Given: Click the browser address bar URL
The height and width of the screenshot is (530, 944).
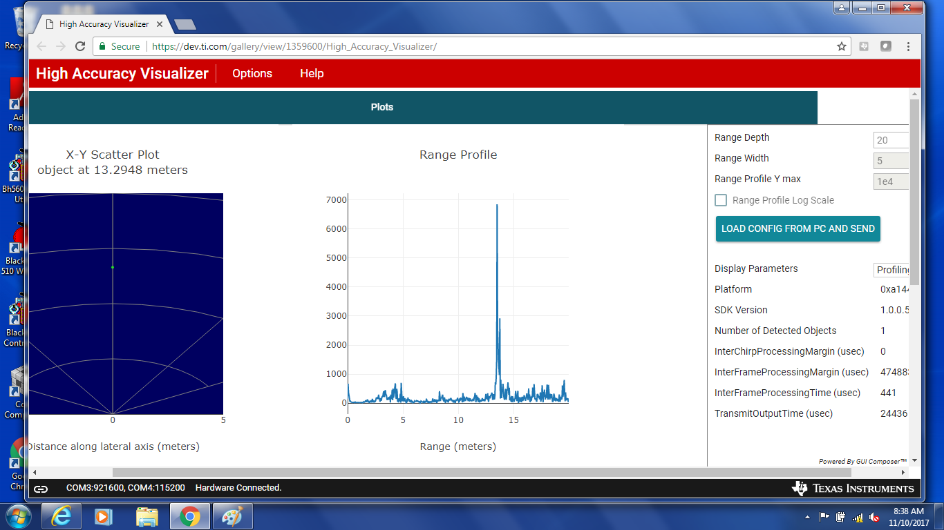Looking at the screenshot, I should coord(294,46).
